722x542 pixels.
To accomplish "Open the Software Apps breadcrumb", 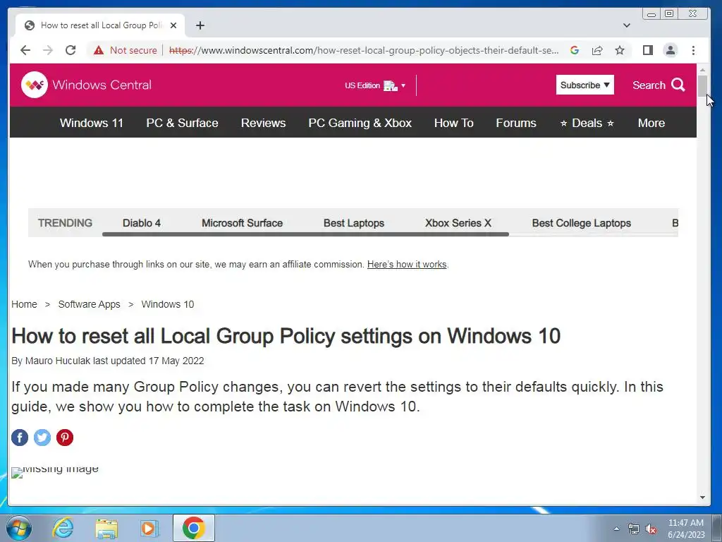I will [89, 304].
